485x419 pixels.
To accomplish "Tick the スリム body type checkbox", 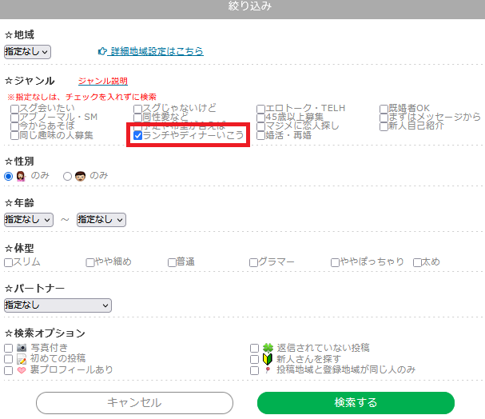I will 8,261.
